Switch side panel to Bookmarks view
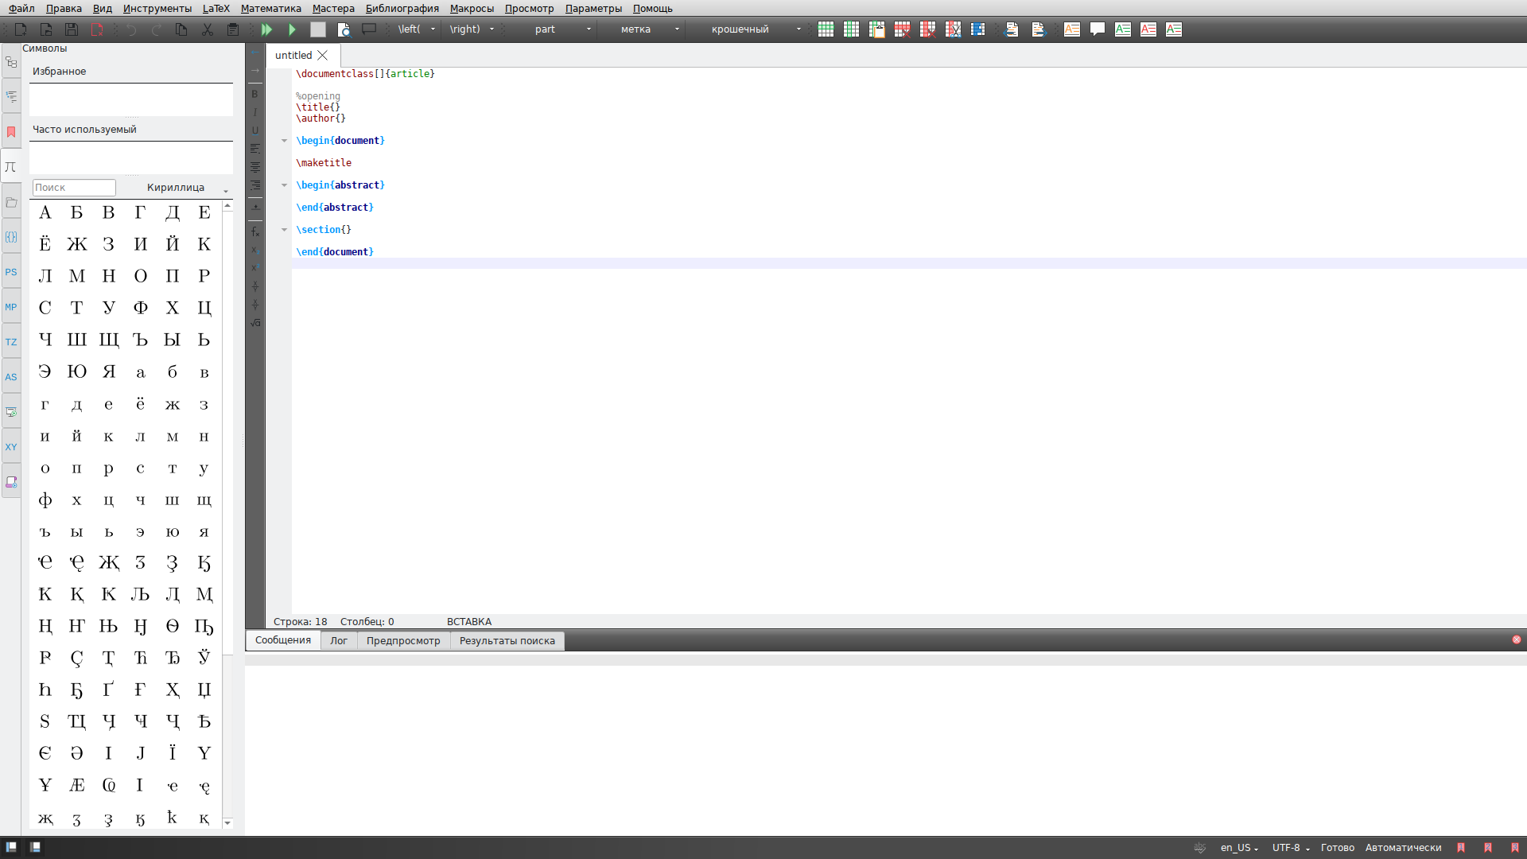Image resolution: width=1527 pixels, height=859 pixels. [x=11, y=132]
